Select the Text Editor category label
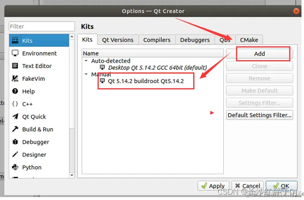The height and width of the screenshot is (200, 304). coord(37,66)
